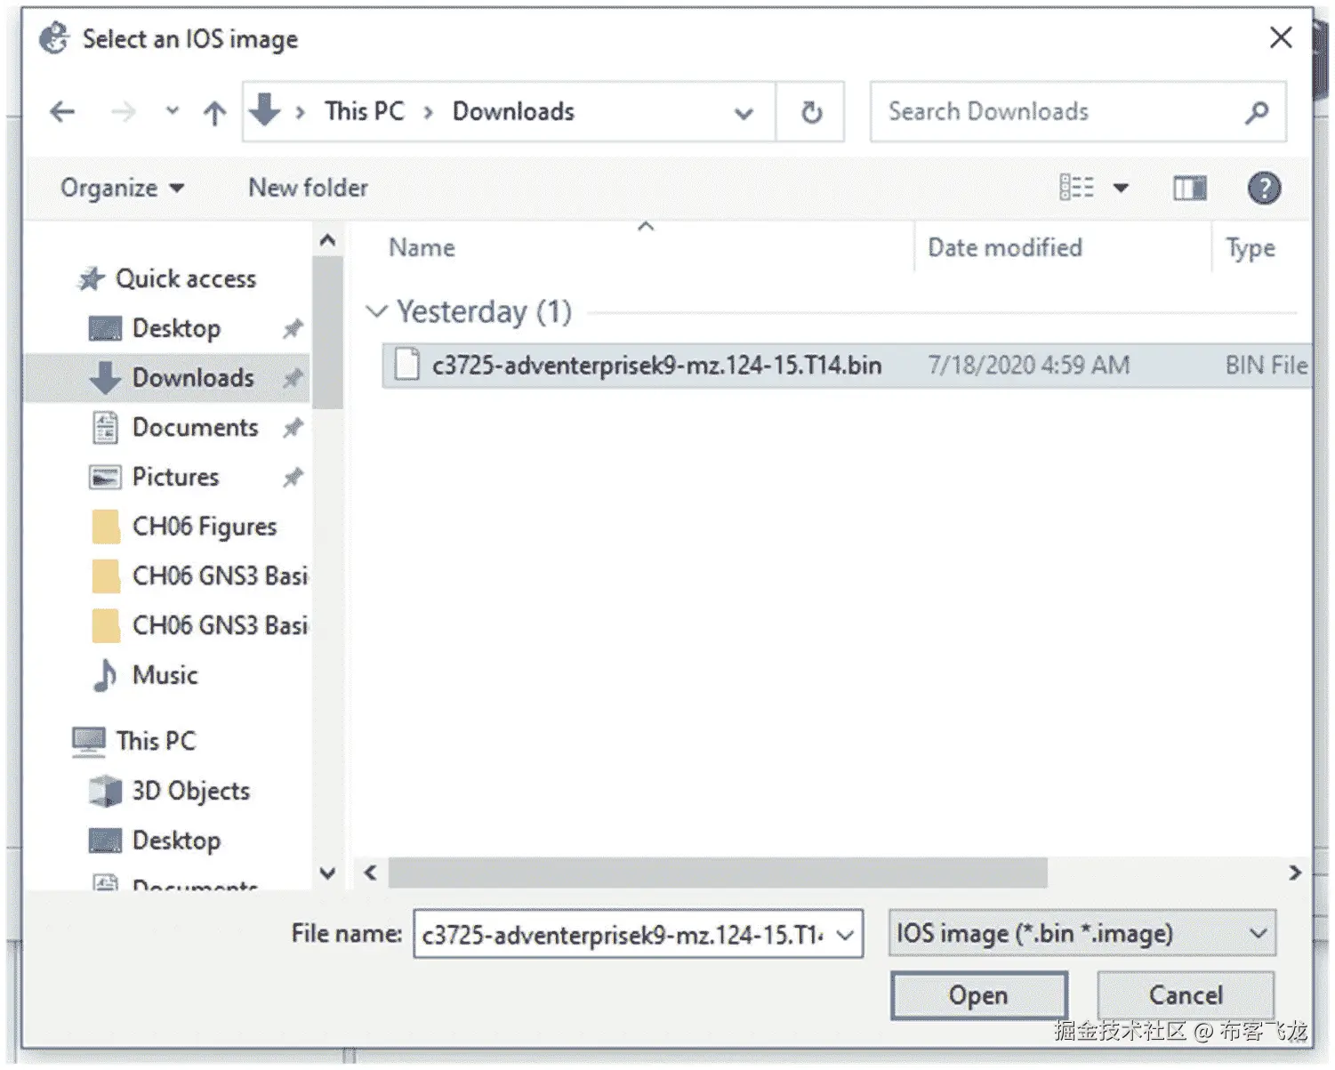Open the help question mark

1264,189
